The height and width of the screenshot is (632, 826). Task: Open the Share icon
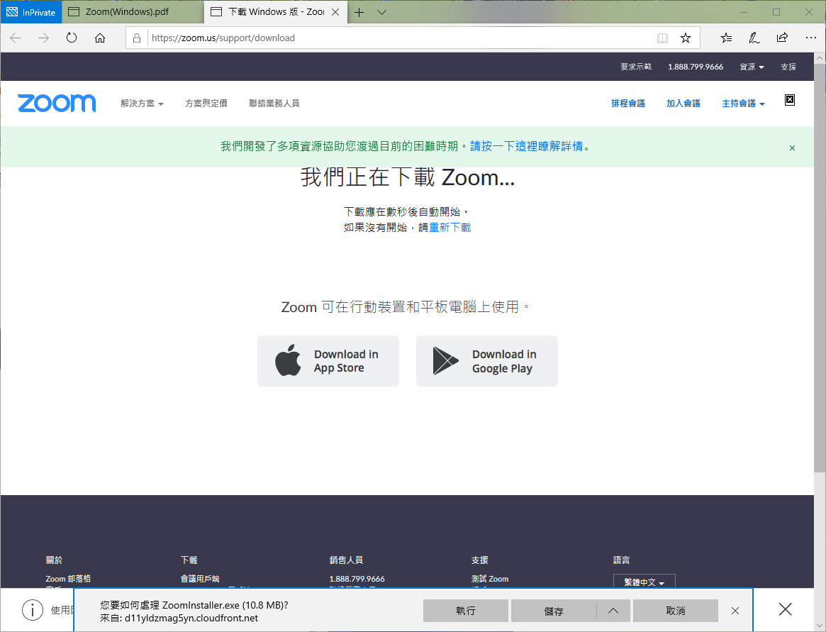pos(782,38)
